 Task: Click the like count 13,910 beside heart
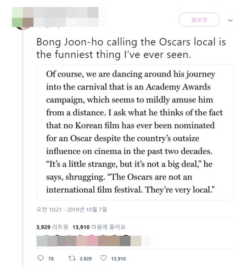(119, 259)
